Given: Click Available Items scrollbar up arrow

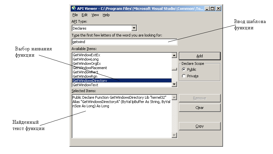Looking at the screenshot, I should pos(174,55).
